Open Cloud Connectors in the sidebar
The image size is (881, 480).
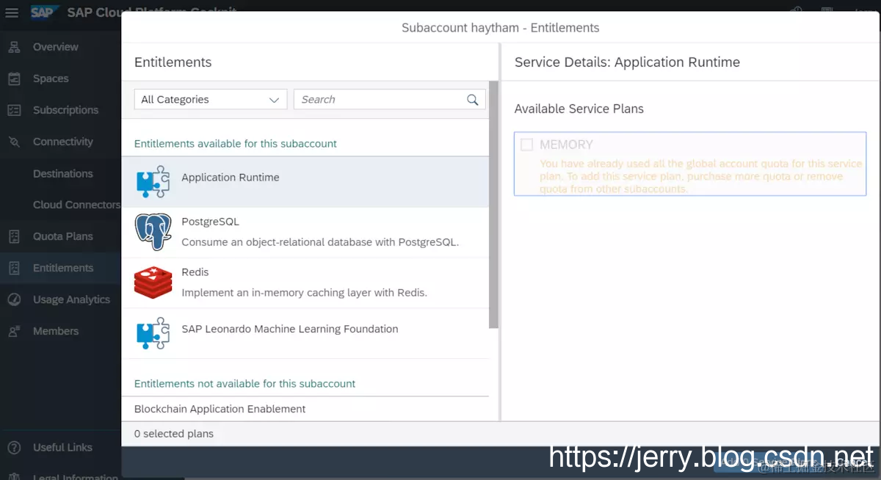[76, 205]
